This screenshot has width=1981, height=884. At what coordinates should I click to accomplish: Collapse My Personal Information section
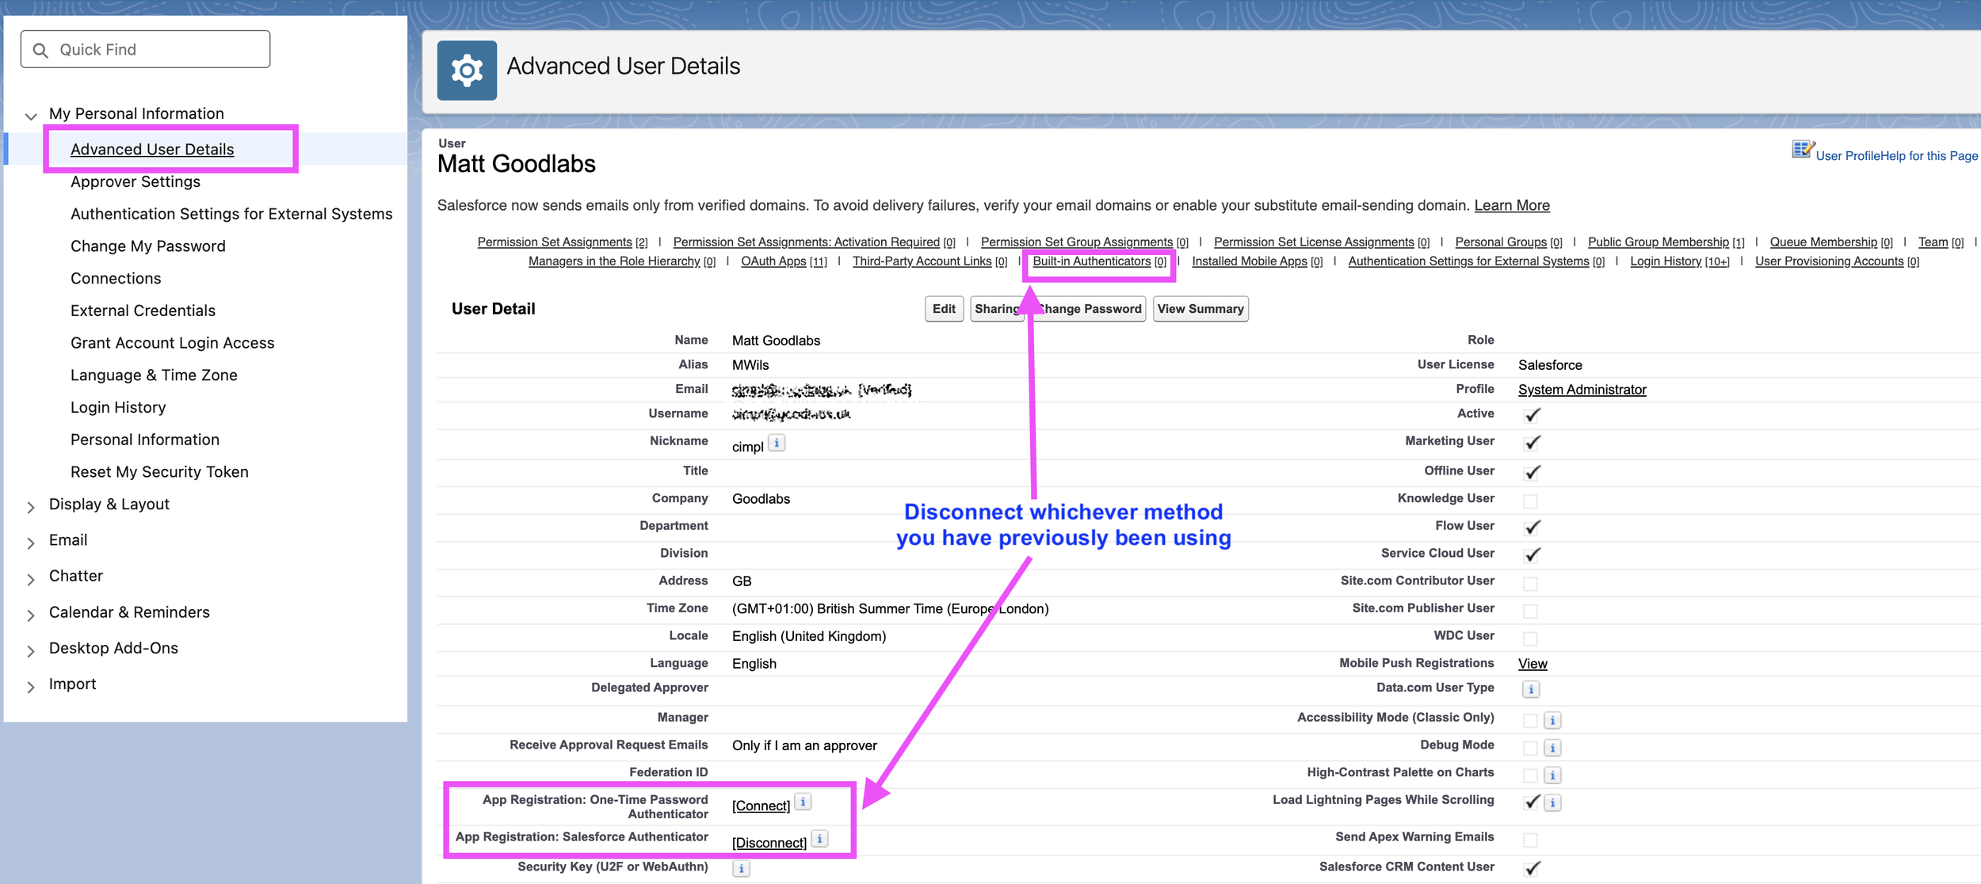[31, 116]
